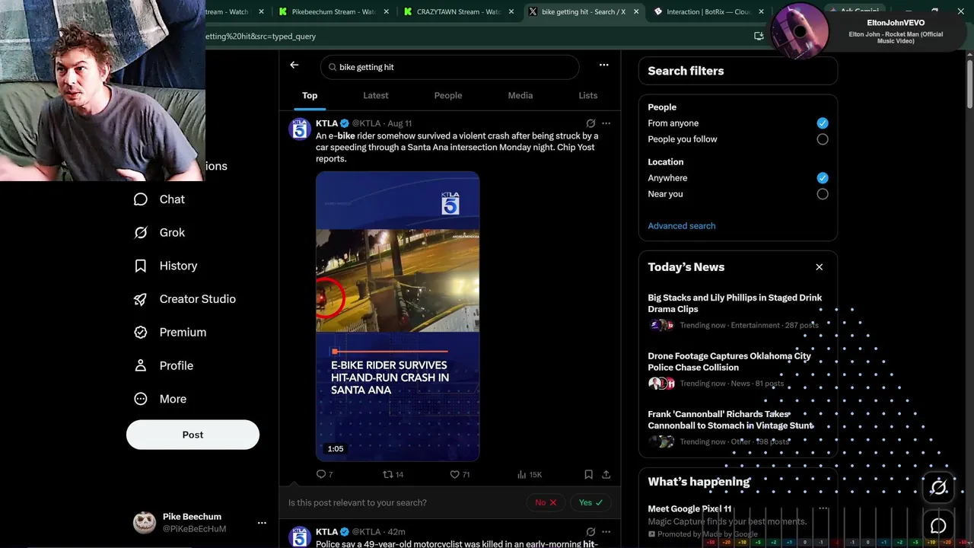Open the Advanced search link

pyautogui.click(x=682, y=226)
